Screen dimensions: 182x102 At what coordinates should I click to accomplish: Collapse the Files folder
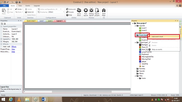pos(135,76)
